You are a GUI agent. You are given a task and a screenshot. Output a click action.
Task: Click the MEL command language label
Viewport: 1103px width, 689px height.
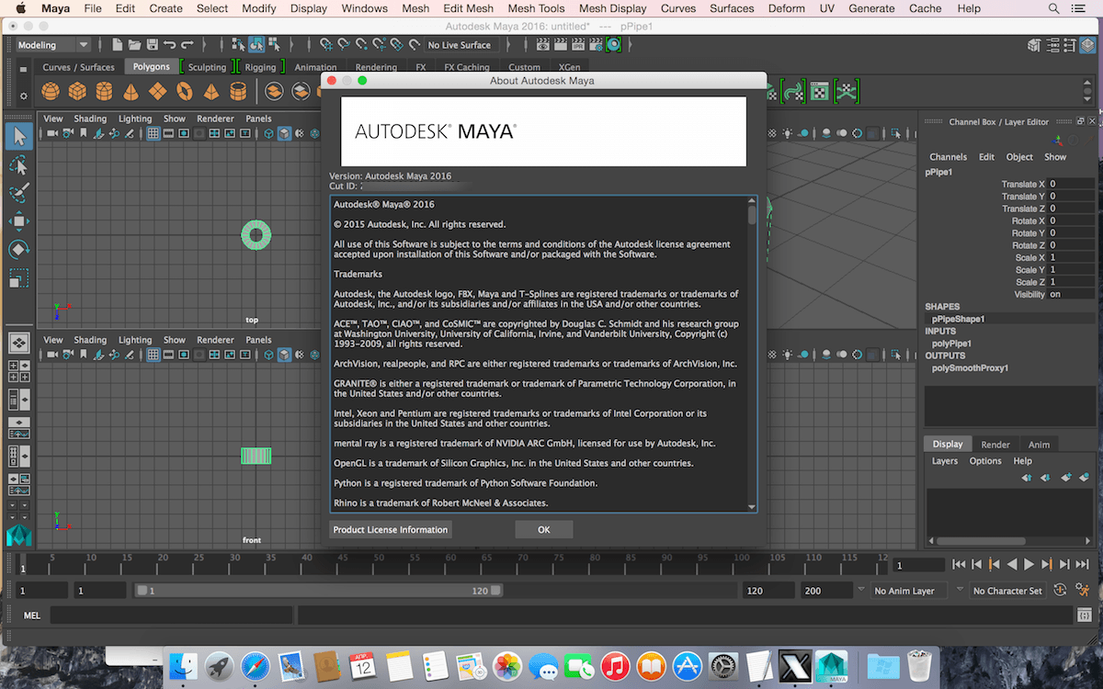31,616
